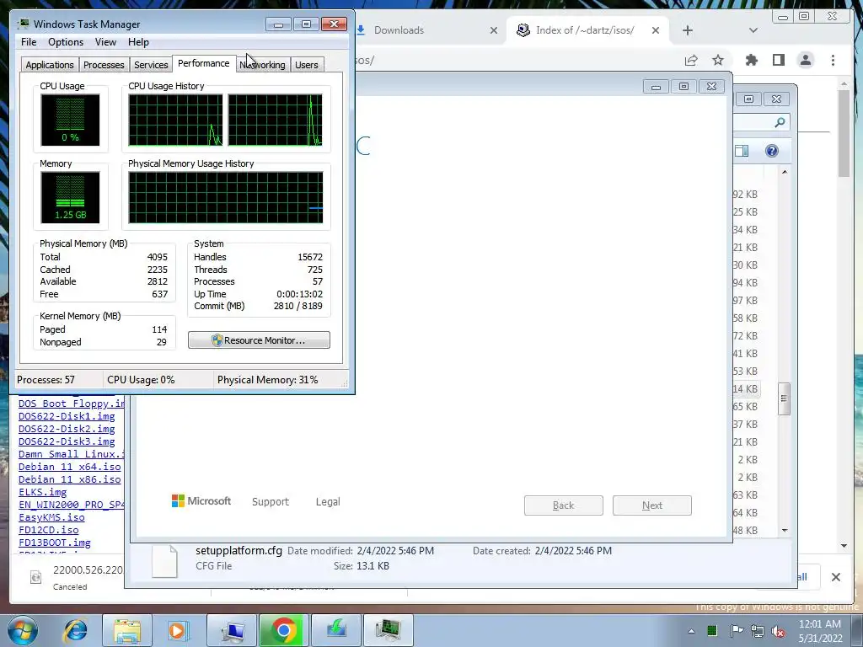Click the Explorer file list scroll-down arrow
863x647 pixels.
(785, 531)
